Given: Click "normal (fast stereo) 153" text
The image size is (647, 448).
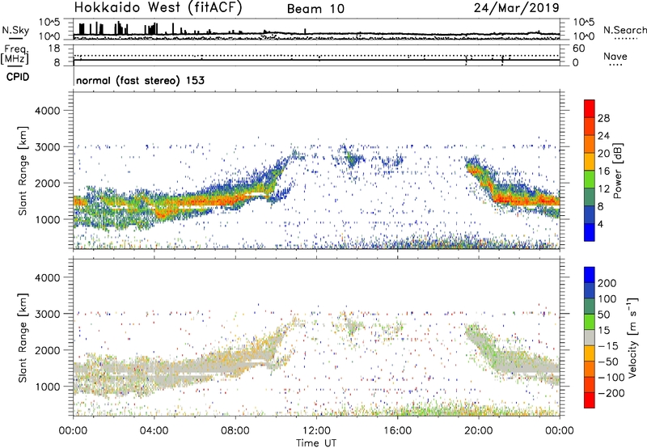Looking at the screenshot, I should point(140,80).
